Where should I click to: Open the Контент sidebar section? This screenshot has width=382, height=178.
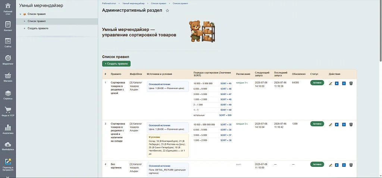(8, 26)
